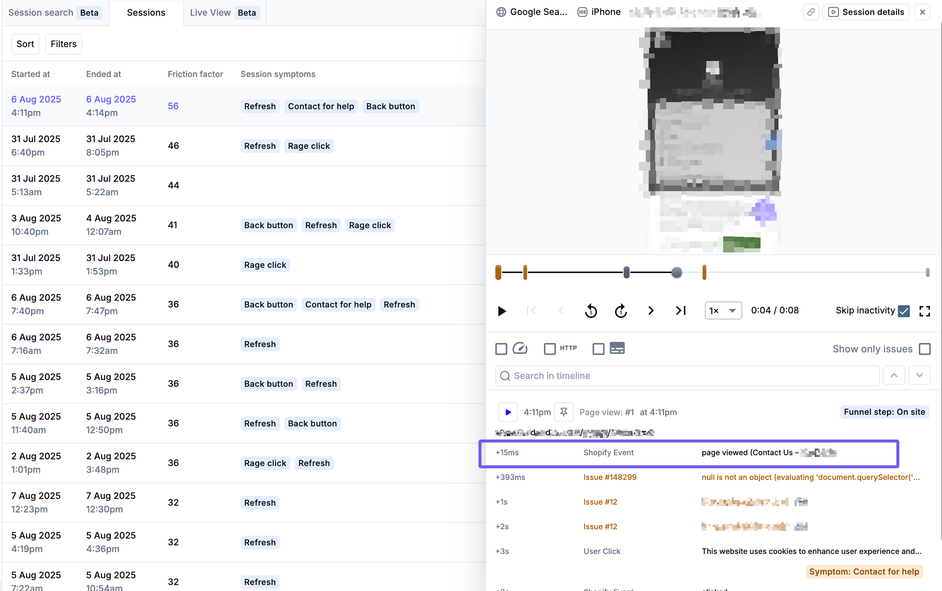Open the 1× playback speed dropdown
This screenshot has height=591, width=942.
[723, 310]
